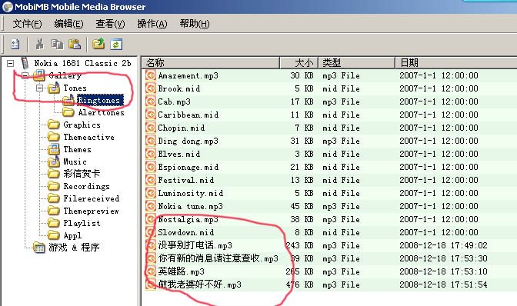The width and height of the screenshot is (517, 306).
Task: Open the Graphics folder
Action: (x=82, y=125)
